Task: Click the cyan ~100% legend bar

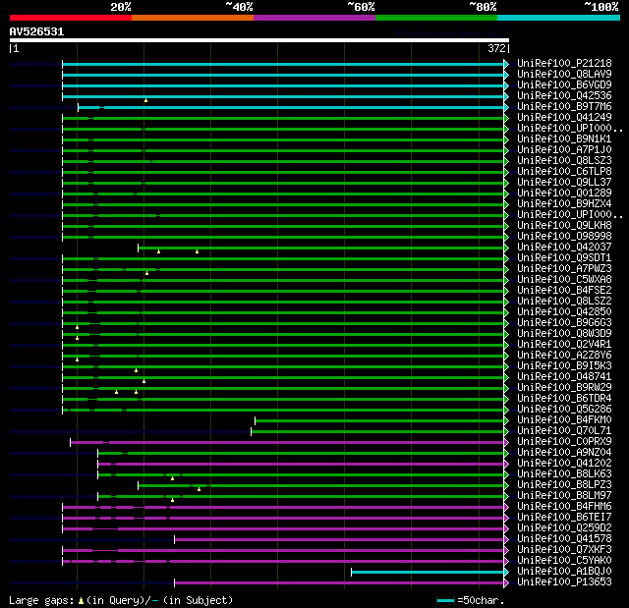Action: coord(558,18)
